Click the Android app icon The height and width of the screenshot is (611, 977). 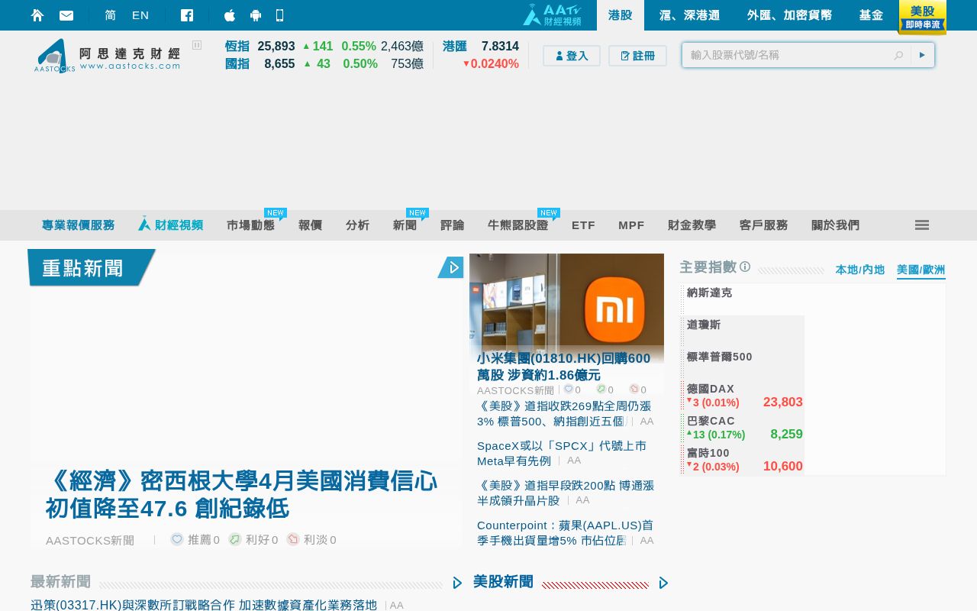(x=256, y=15)
